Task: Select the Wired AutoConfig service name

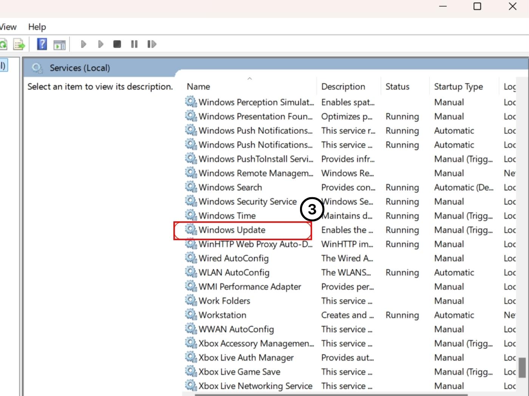Action: click(x=234, y=258)
